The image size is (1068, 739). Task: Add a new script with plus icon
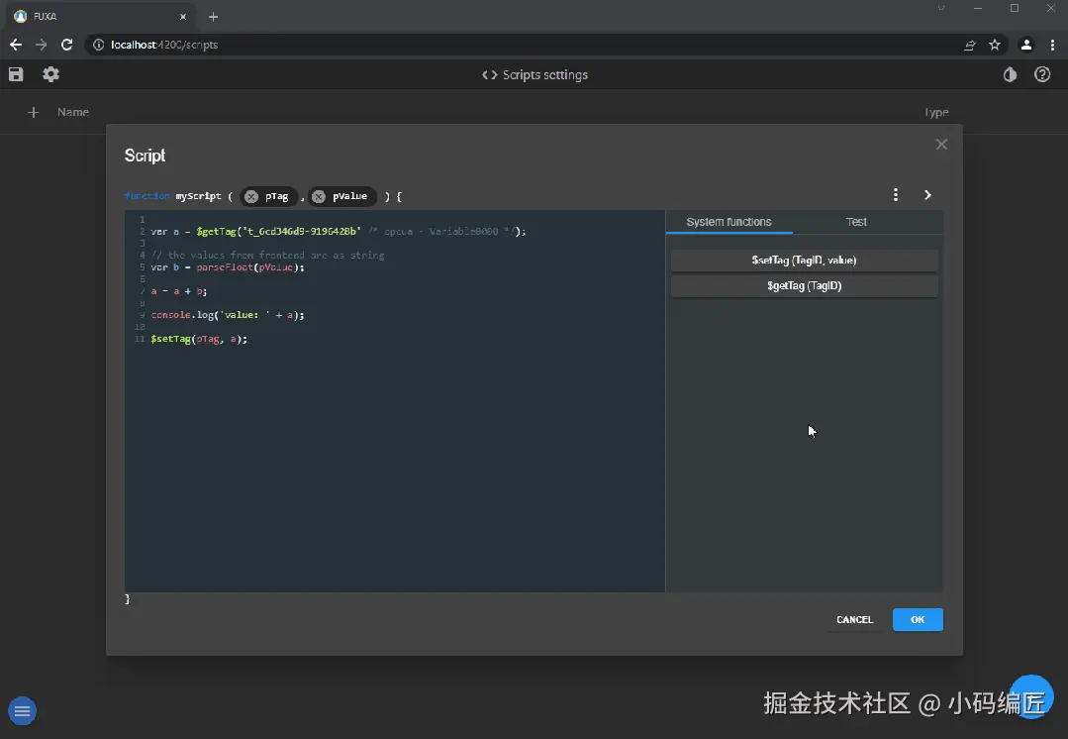click(x=33, y=113)
